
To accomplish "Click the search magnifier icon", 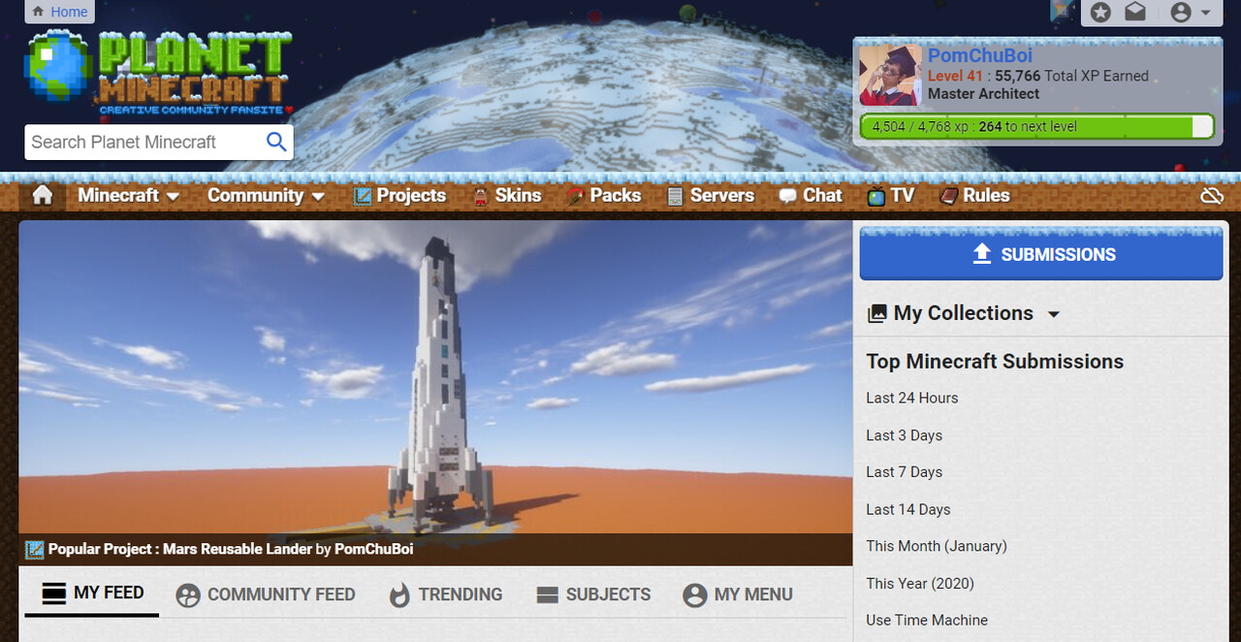I will pyautogui.click(x=276, y=142).
